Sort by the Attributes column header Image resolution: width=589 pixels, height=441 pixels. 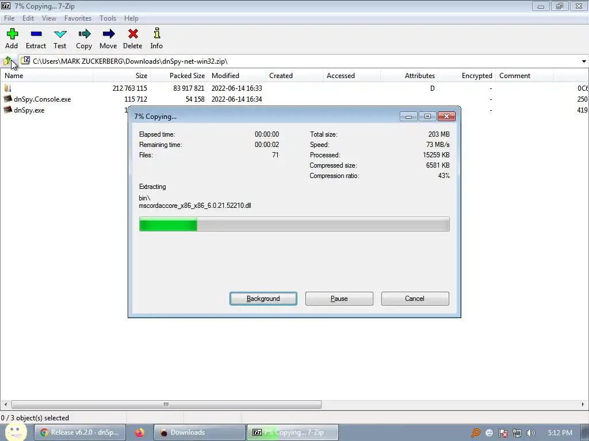click(x=409, y=75)
